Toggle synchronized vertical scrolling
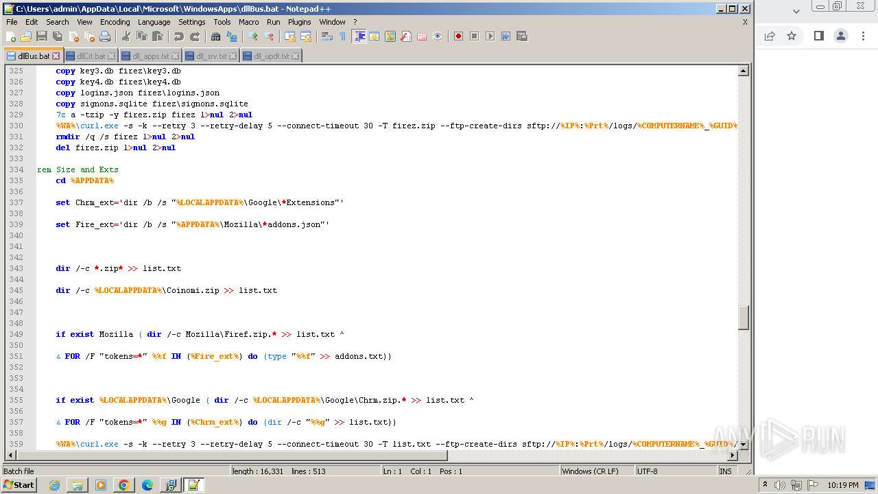878x494 pixels. coord(290,36)
